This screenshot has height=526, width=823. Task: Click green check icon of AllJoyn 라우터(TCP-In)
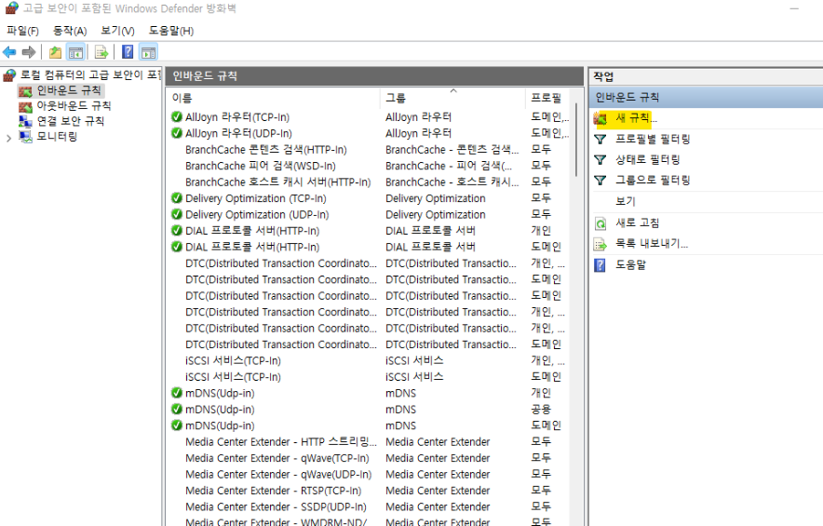[x=177, y=116]
